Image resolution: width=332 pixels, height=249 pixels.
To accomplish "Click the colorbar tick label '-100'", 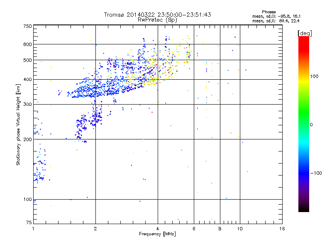I will 316,173.
